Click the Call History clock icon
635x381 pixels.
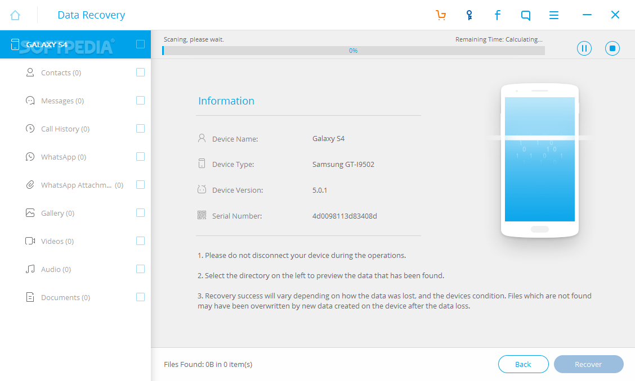pyautogui.click(x=30, y=129)
